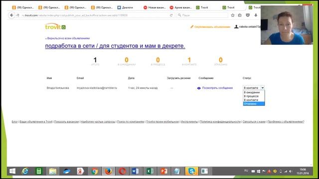Click the RU language indicator in the tray
The width and height of the screenshot is (319, 179).
(x=246, y=171)
